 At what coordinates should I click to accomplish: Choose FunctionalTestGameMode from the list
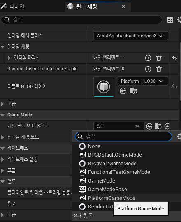click(x=127, y=172)
